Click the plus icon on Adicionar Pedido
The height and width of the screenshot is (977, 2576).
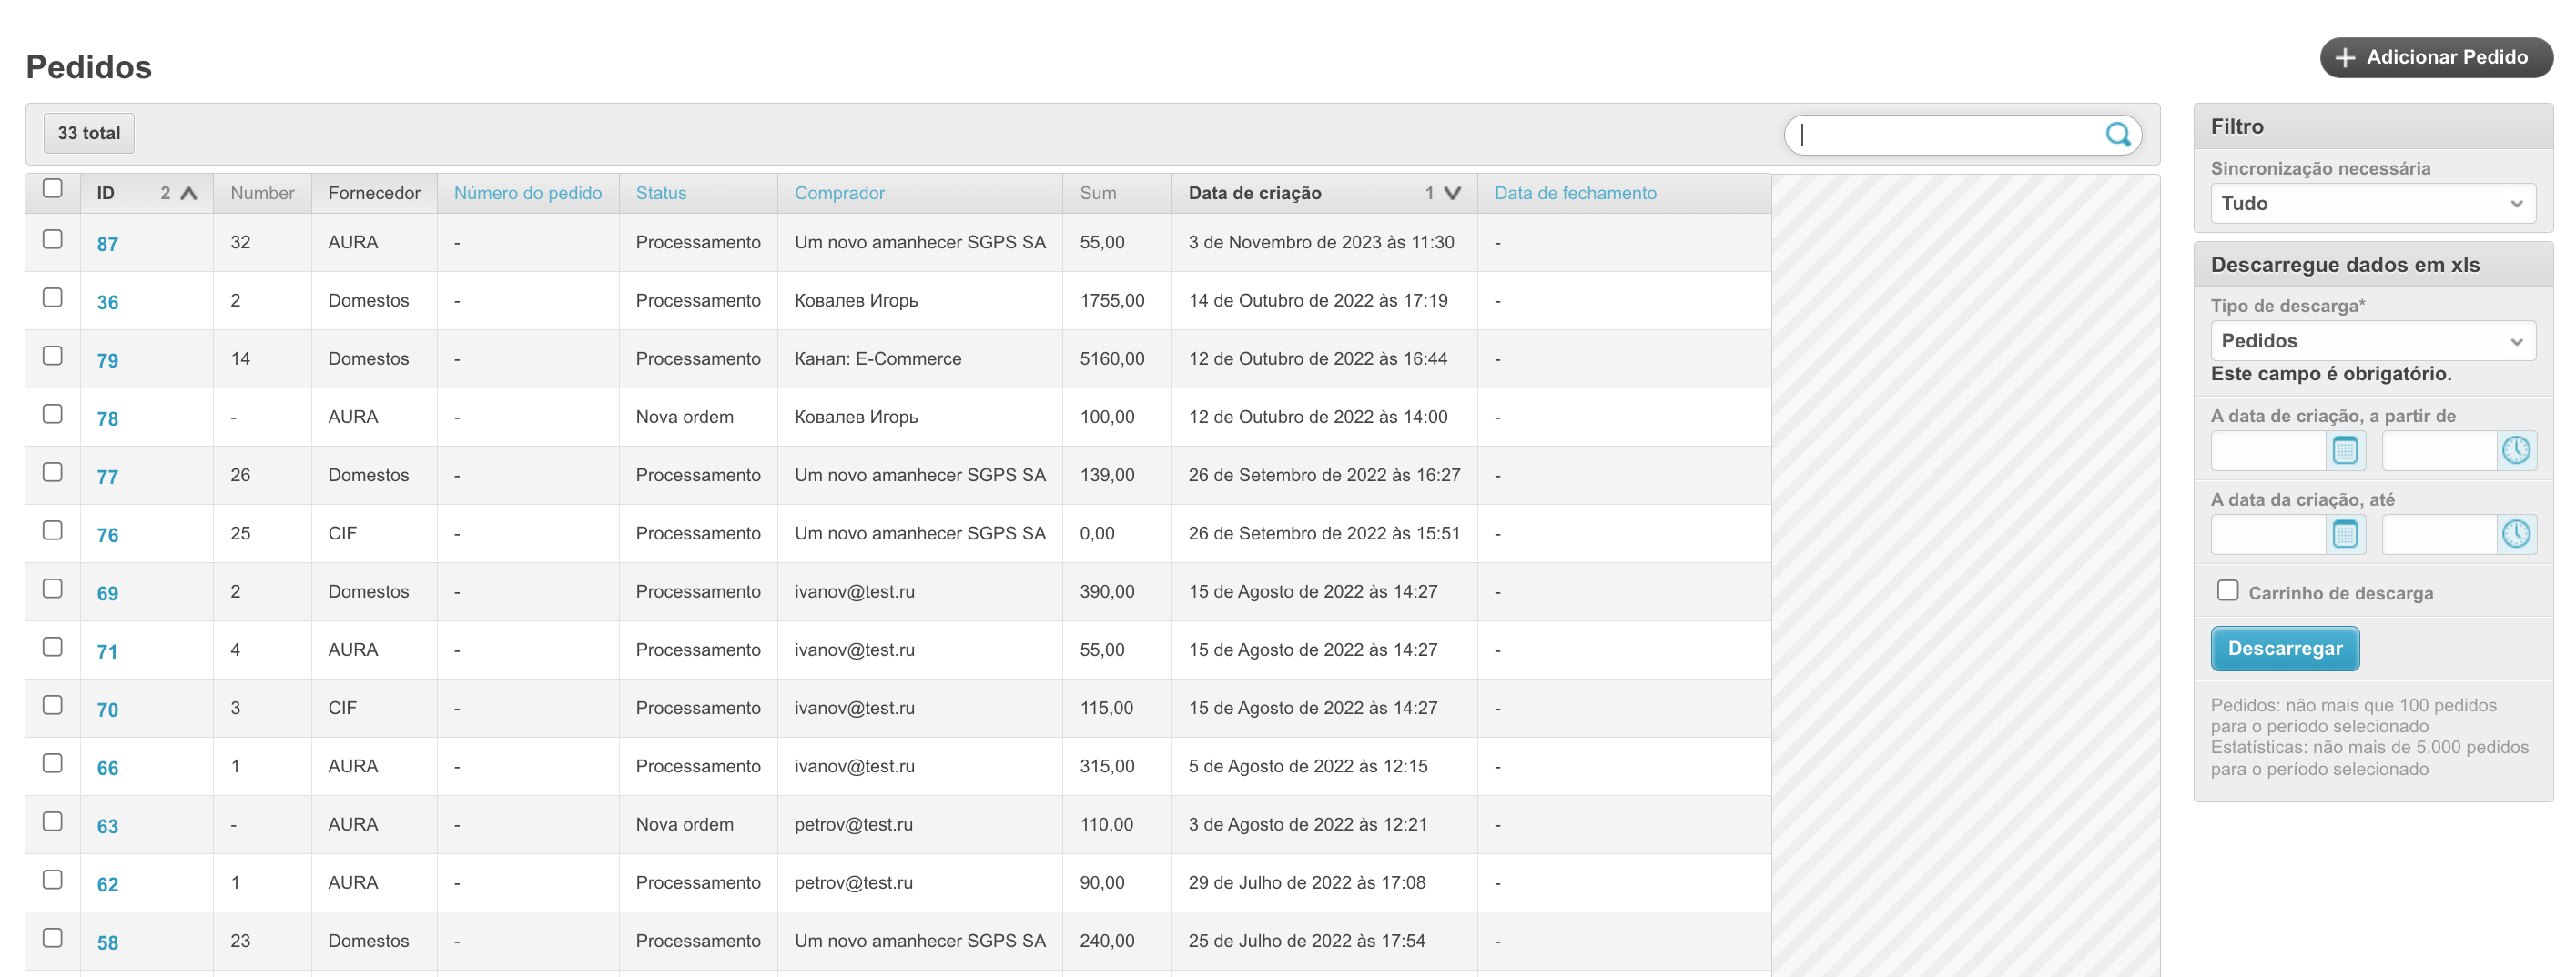2345,58
